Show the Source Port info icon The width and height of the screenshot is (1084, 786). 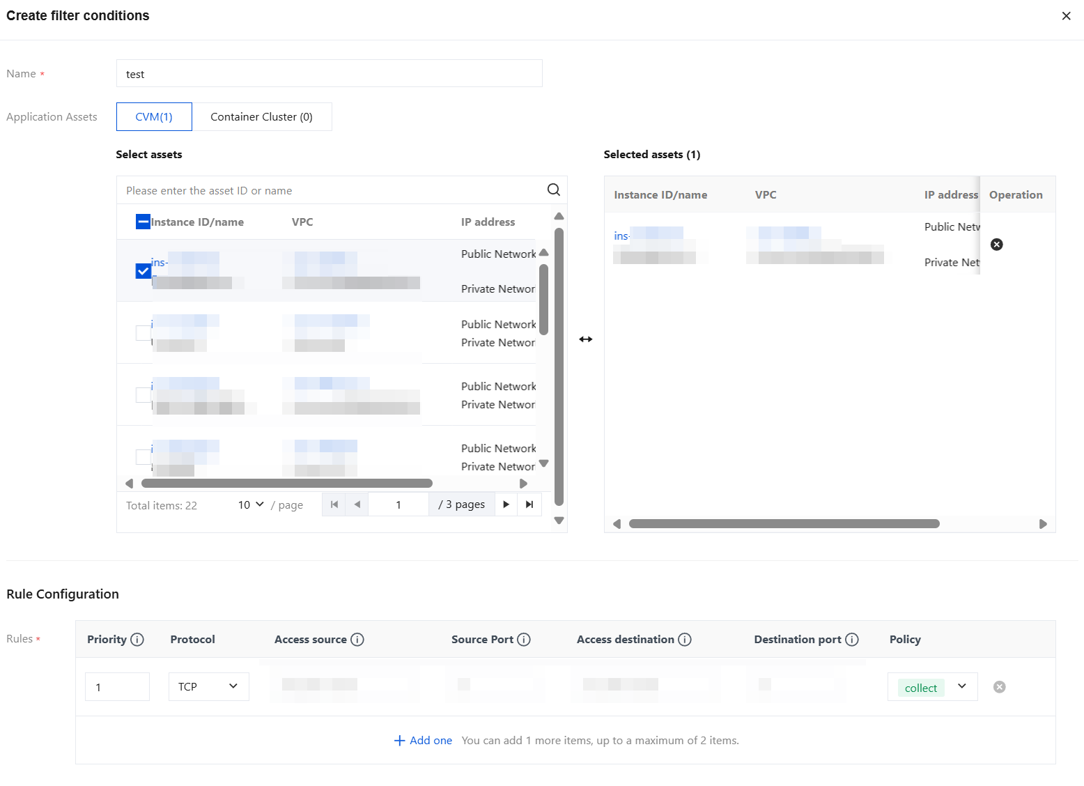click(524, 640)
